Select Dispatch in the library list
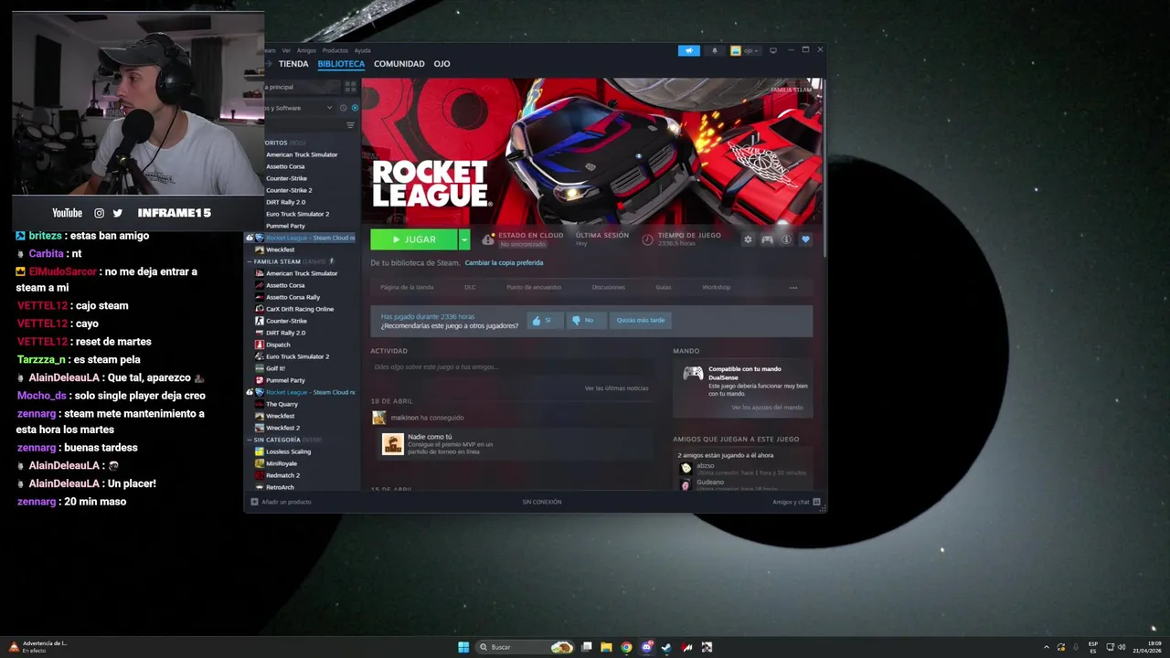Screen dimensions: 1170x658 (278, 345)
